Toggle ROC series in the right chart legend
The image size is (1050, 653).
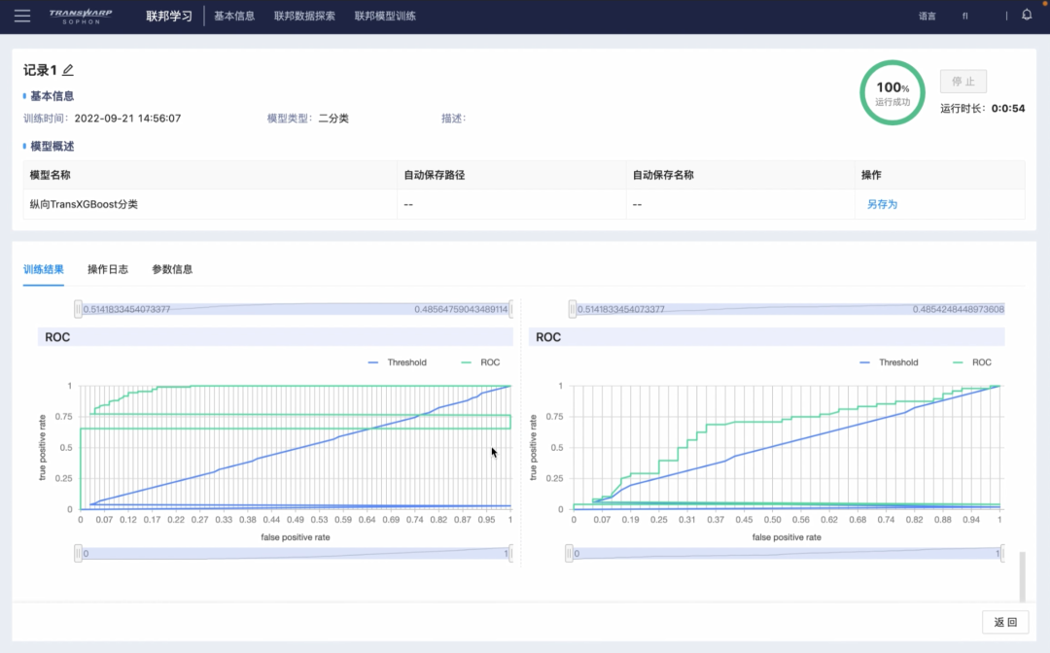click(x=972, y=361)
